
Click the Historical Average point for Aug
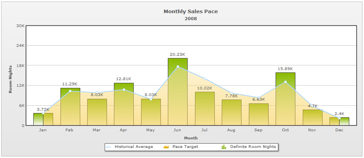point(232,93)
